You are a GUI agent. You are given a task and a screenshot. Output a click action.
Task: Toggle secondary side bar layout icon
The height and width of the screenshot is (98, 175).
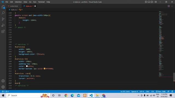pyautogui.click(x=152, y=2)
